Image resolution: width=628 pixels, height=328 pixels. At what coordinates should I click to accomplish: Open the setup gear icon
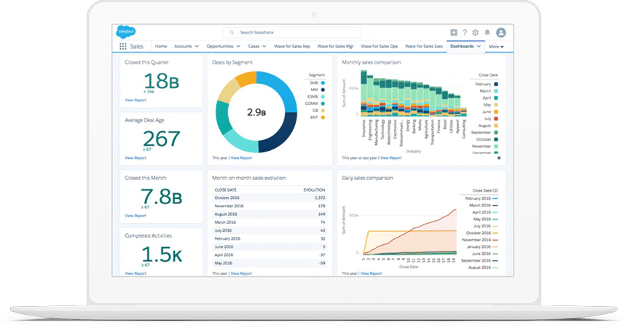pos(476,33)
